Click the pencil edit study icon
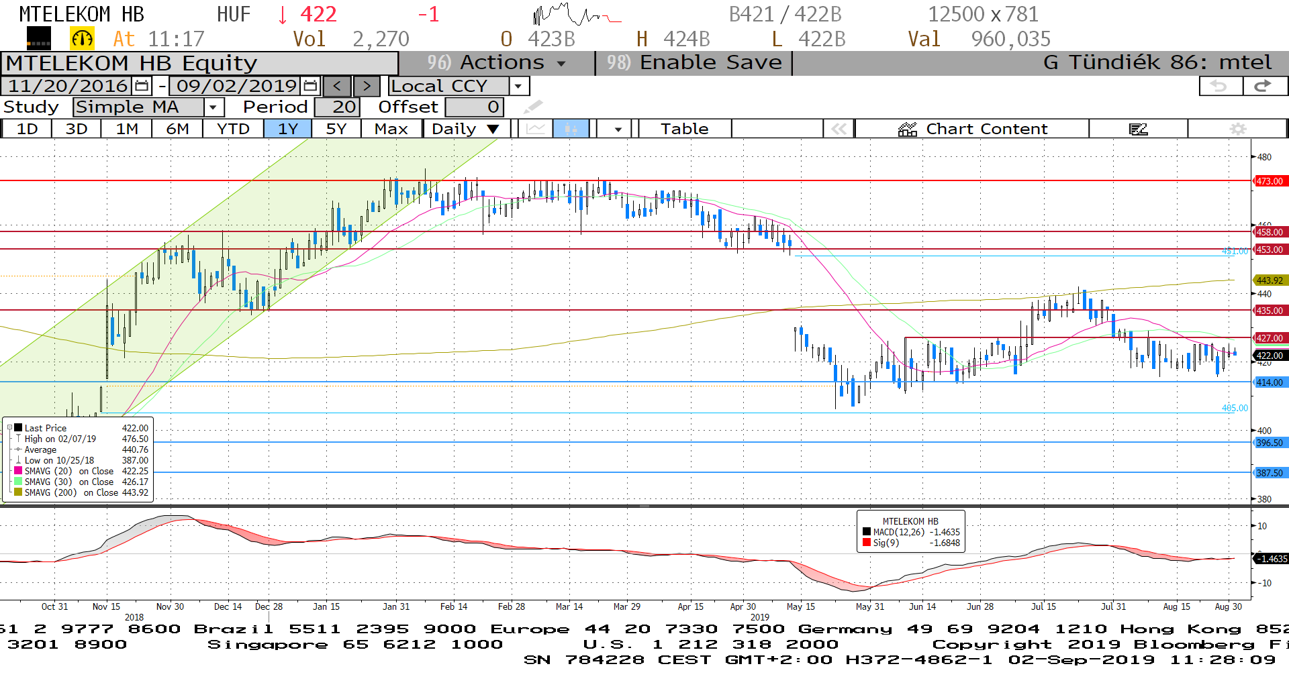 [532, 107]
